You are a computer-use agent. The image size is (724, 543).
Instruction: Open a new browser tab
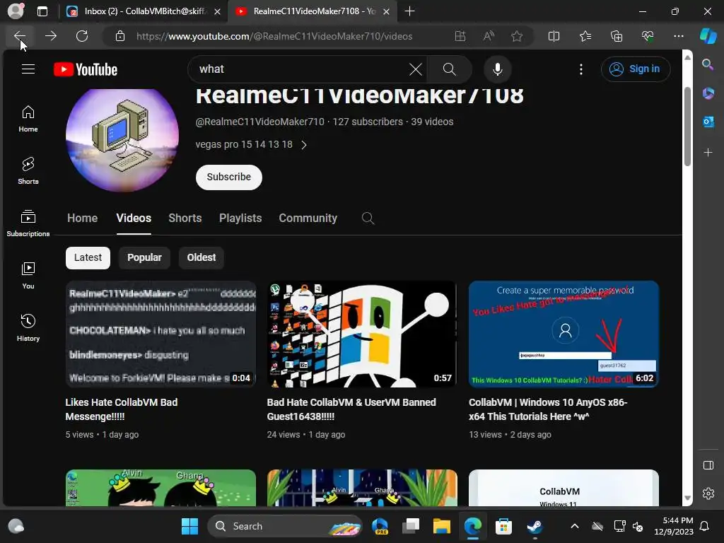409,11
